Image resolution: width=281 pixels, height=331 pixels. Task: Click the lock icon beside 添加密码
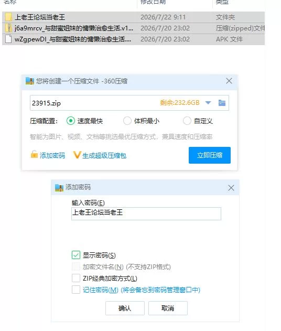34,155
